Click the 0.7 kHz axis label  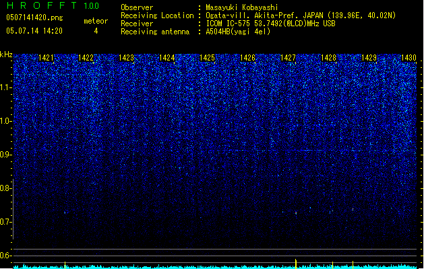tap(5, 222)
